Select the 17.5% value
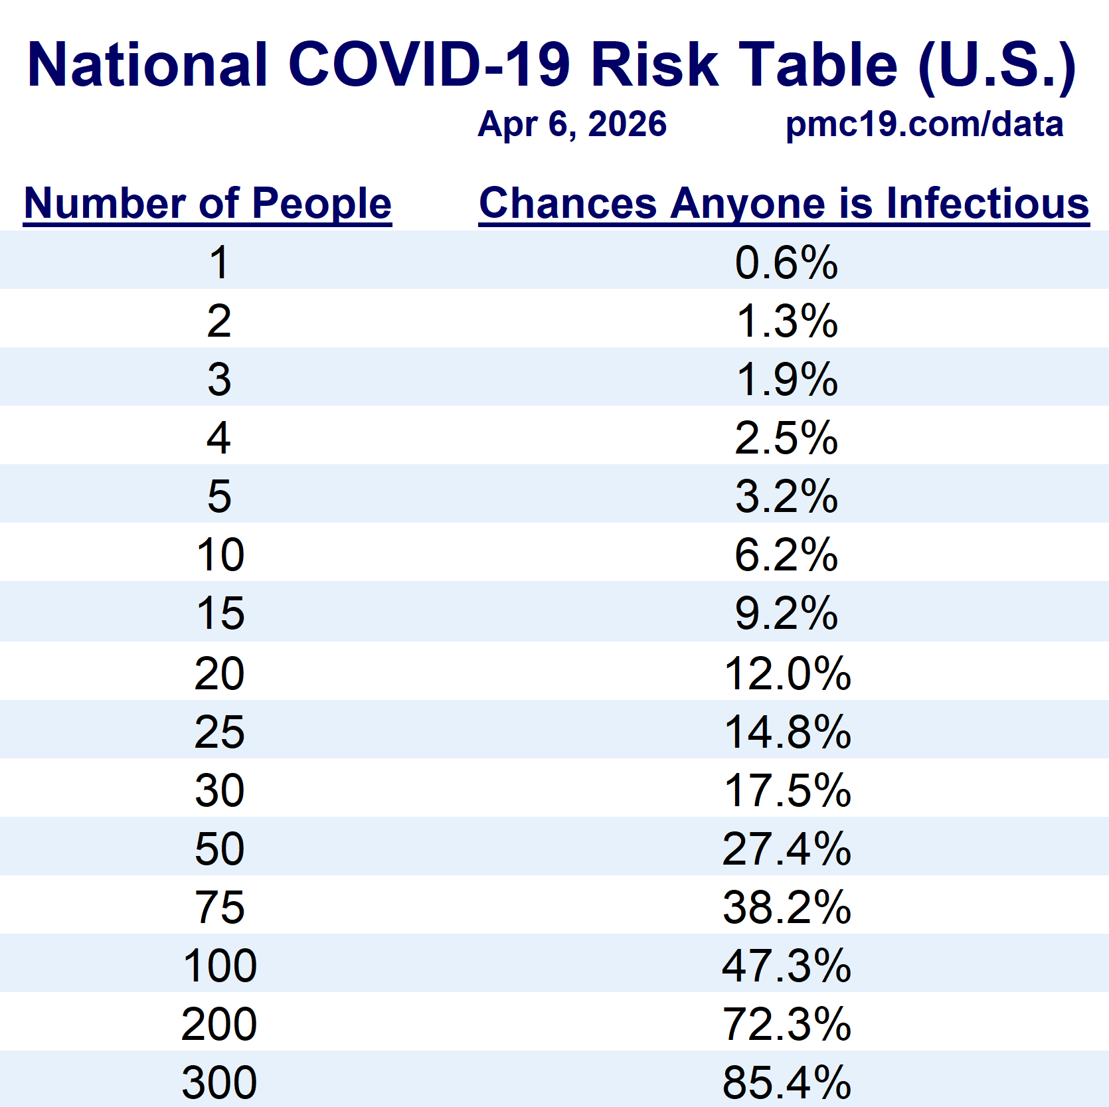 [x=786, y=790]
